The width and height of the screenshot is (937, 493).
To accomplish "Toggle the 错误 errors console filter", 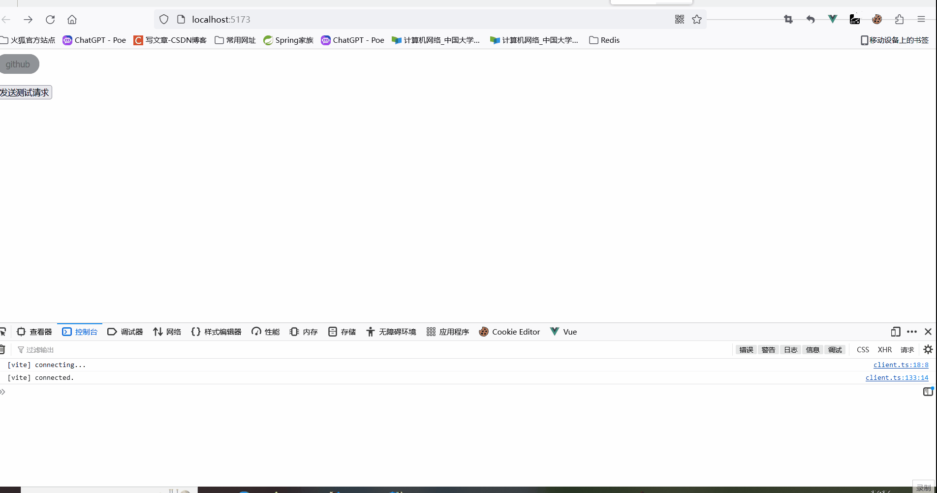I will (746, 350).
